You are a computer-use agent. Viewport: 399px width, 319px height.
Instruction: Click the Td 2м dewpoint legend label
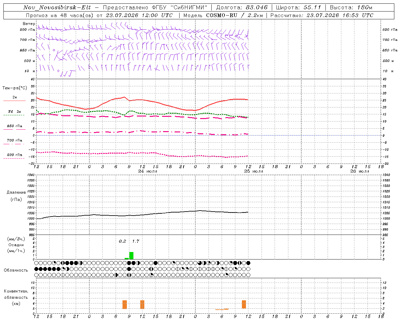click(x=14, y=112)
